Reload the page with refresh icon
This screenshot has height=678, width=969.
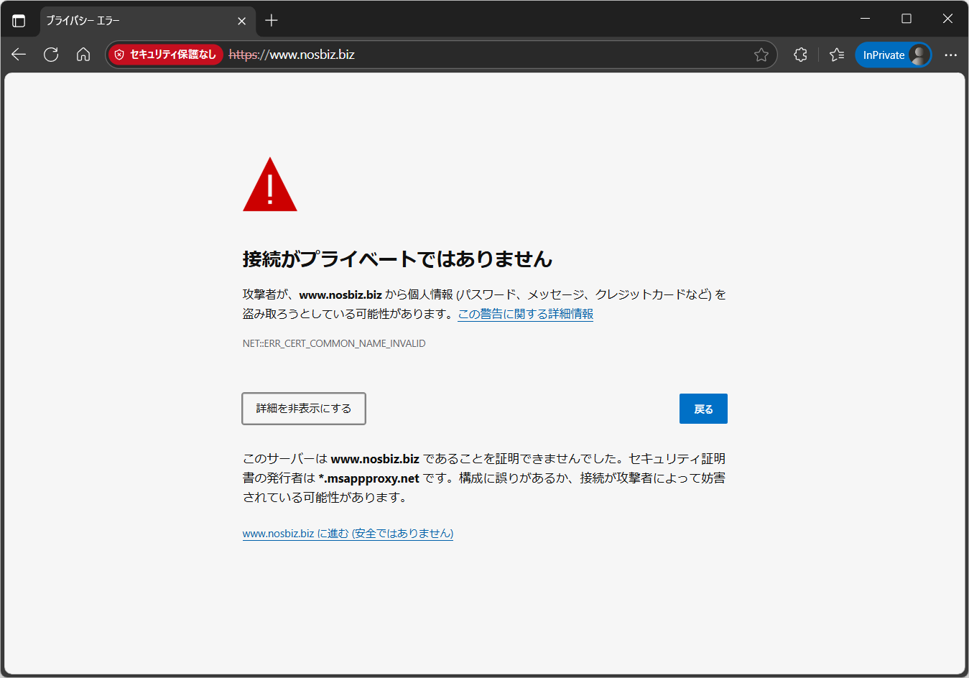pos(51,55)
